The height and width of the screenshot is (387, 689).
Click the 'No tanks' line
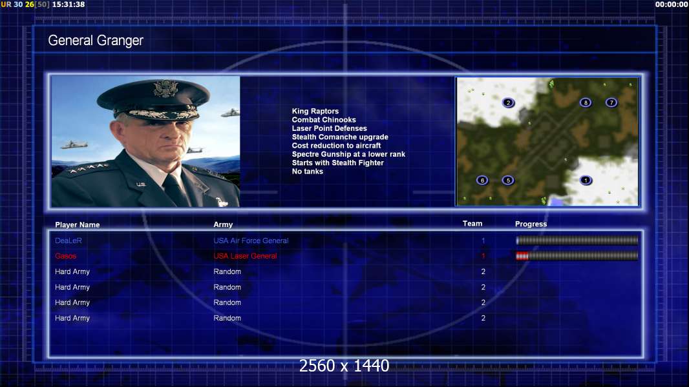[x=307, y=172]
